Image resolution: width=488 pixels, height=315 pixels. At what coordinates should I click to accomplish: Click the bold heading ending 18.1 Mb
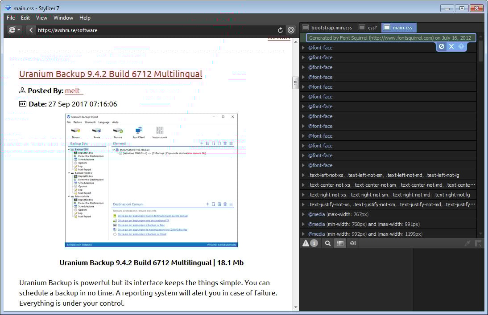(x=151, y=263)
